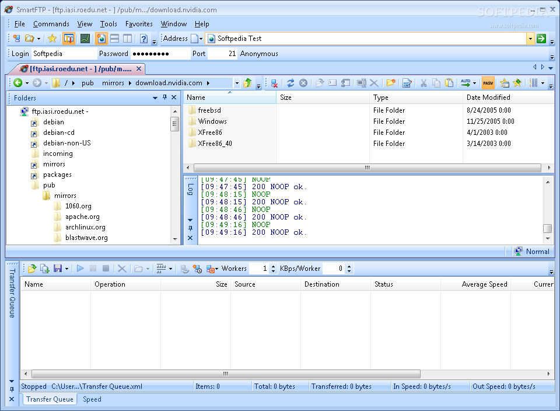560x411 pixels.
Task: Open the back button history dropdown
Action: (x=27, y=83)
